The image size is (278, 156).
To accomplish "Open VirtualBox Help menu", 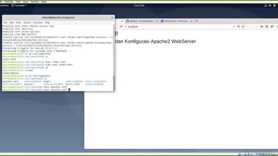I will pos(43,2).
